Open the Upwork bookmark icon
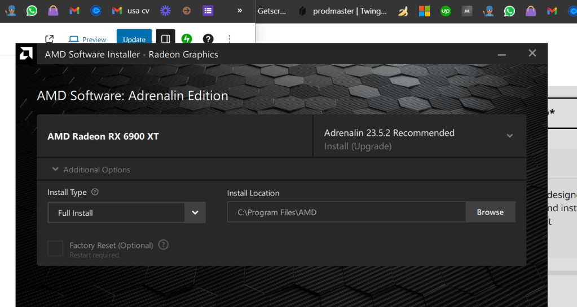The width and height of the screenshot is (577, 307). click(446, 11)
